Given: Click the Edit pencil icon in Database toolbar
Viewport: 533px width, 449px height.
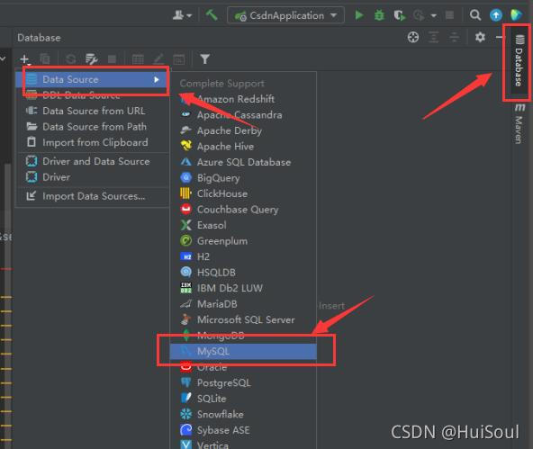Looking at the screenshot, I should click(158, 59).
